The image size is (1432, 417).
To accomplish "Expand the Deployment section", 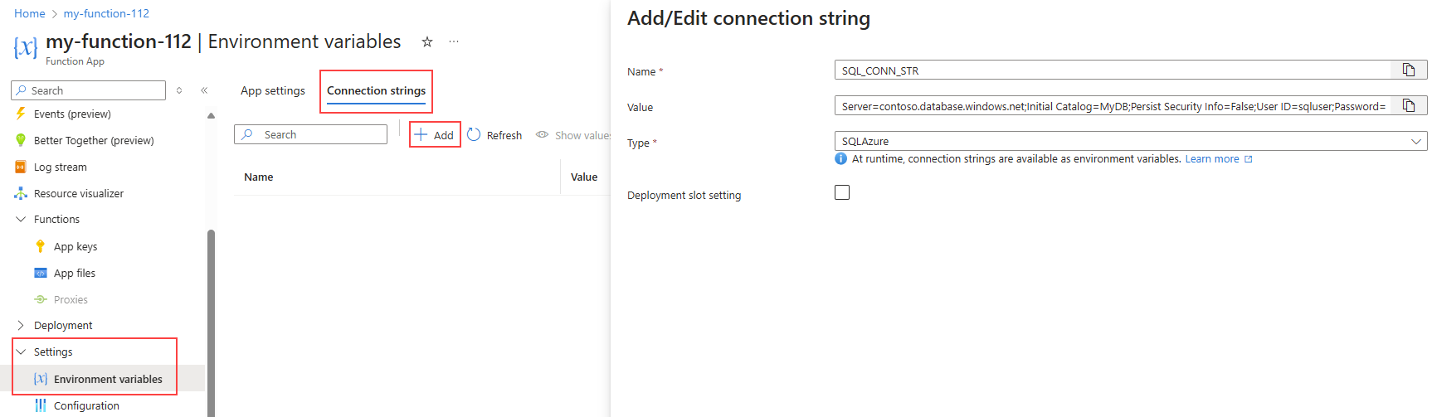I will pyautogui.click(x=21, y=325).
